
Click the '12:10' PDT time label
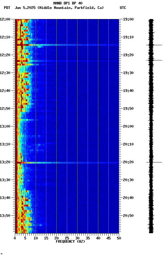(x=5, y=37)
